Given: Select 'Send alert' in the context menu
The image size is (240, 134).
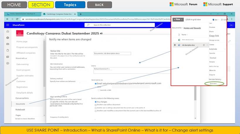Looking at the screenshot, I should point(213,84).
